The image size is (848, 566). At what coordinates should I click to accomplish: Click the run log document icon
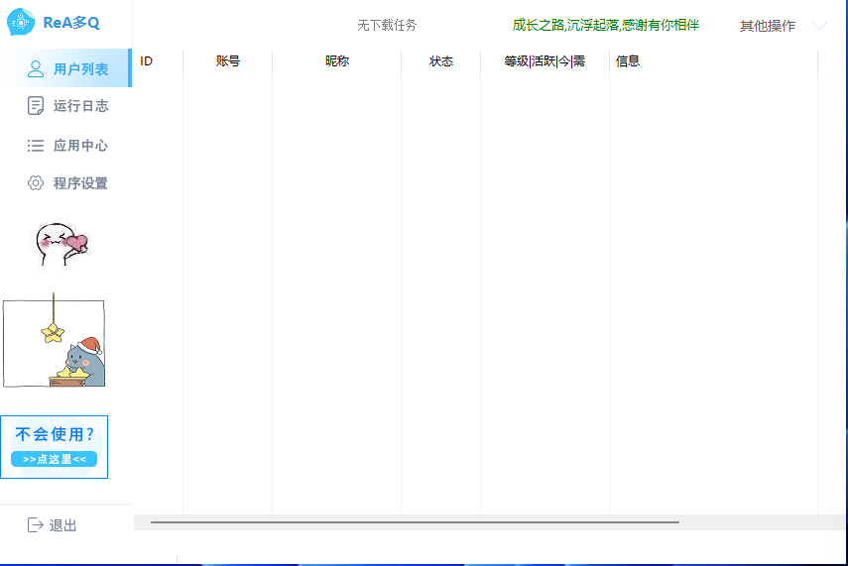[x=36, y=106]
